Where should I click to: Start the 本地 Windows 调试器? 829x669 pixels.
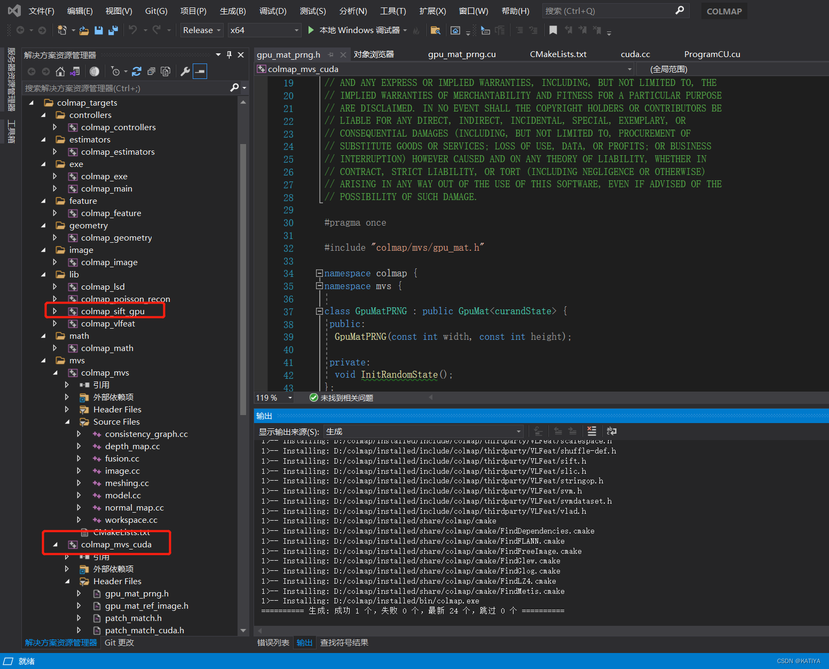pyautogui.click(x=355, y=30)
